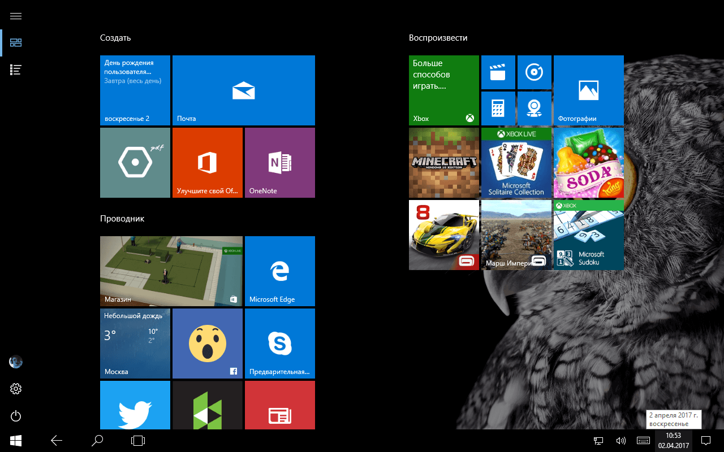Open Task View on the taskbar
Image resolution: width=724 pixels, height=452 pixels.
(x=138, y=441)
